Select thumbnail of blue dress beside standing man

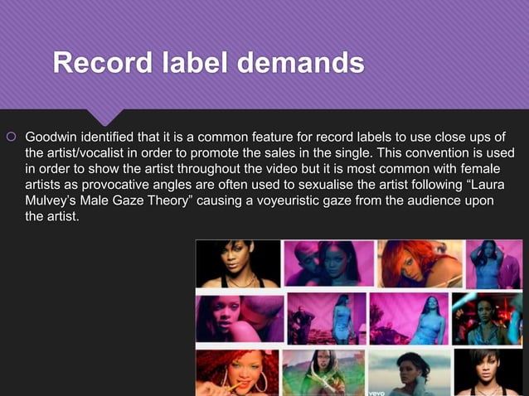point(327,318)
